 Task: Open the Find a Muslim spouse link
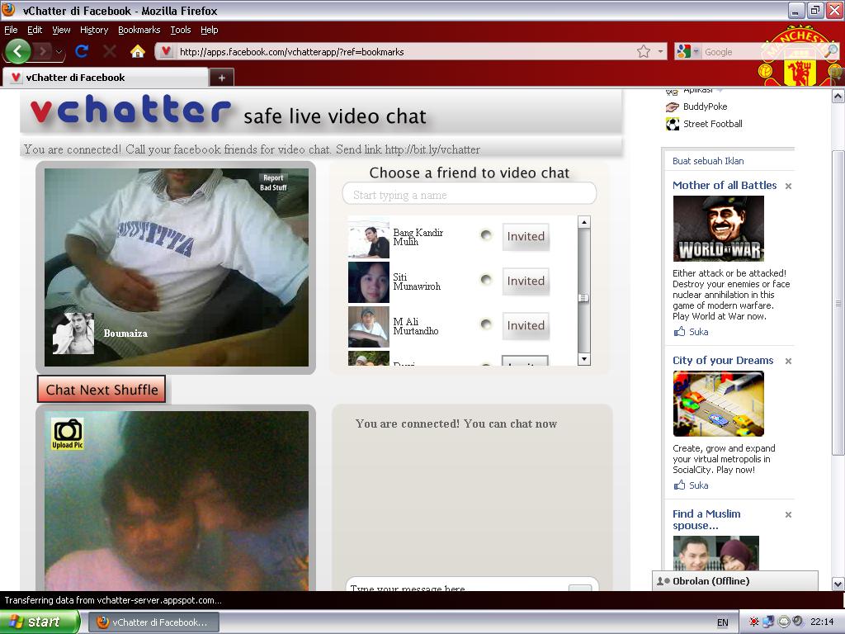pos(706,520)
